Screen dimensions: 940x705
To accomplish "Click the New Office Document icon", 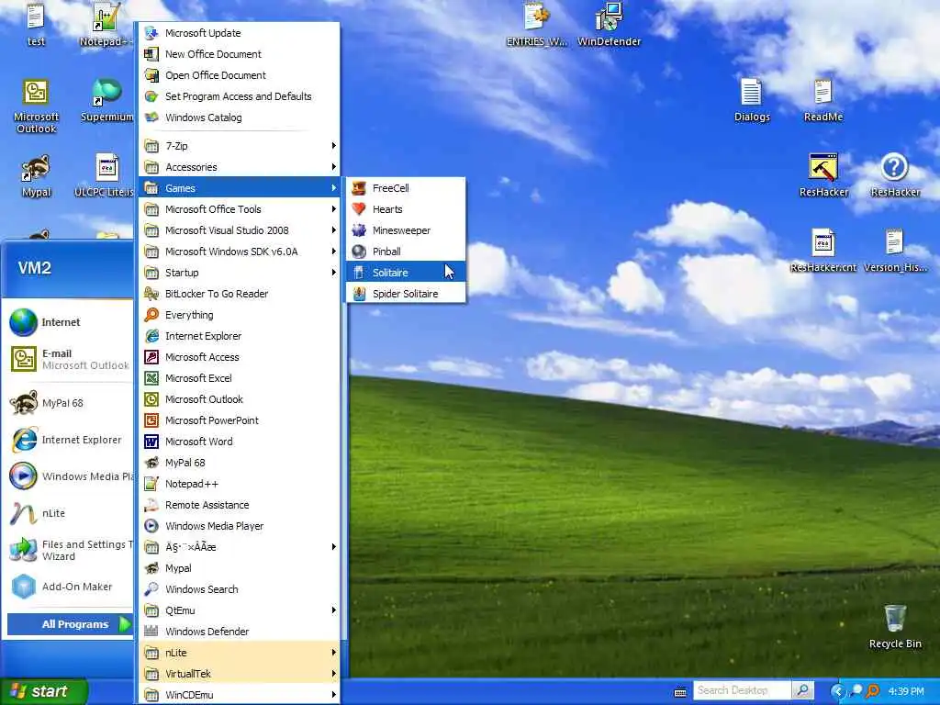I will (x=151, y=54).
